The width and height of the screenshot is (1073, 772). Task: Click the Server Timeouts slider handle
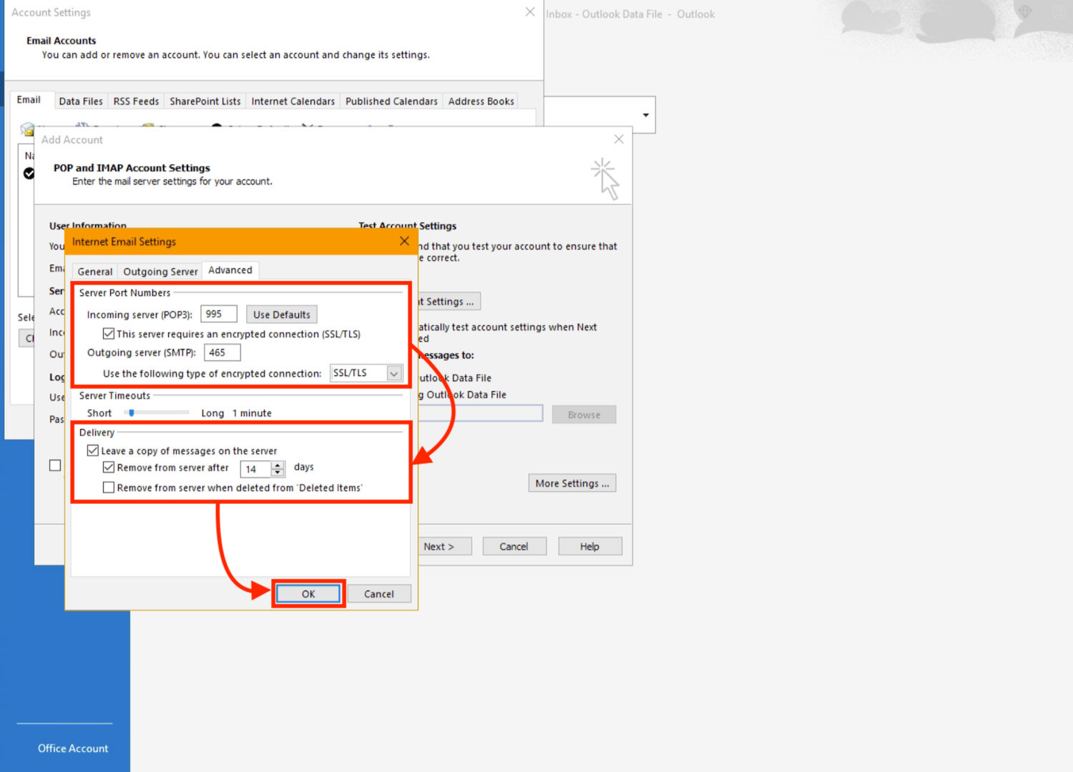[132, 413]
